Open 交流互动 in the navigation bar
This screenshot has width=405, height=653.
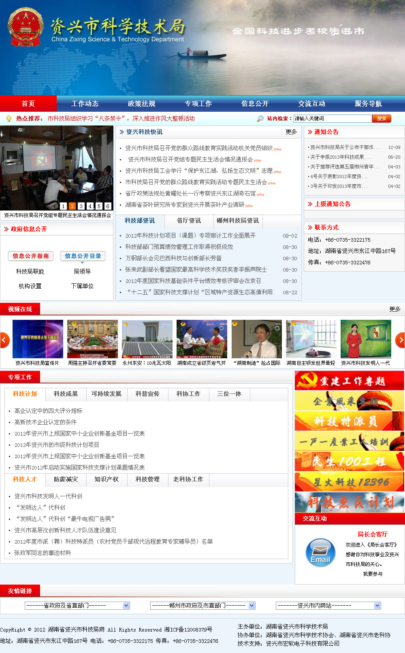[312, 104]
